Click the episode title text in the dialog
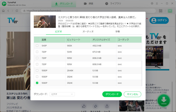The image size is (176, 112). point(97,17)
